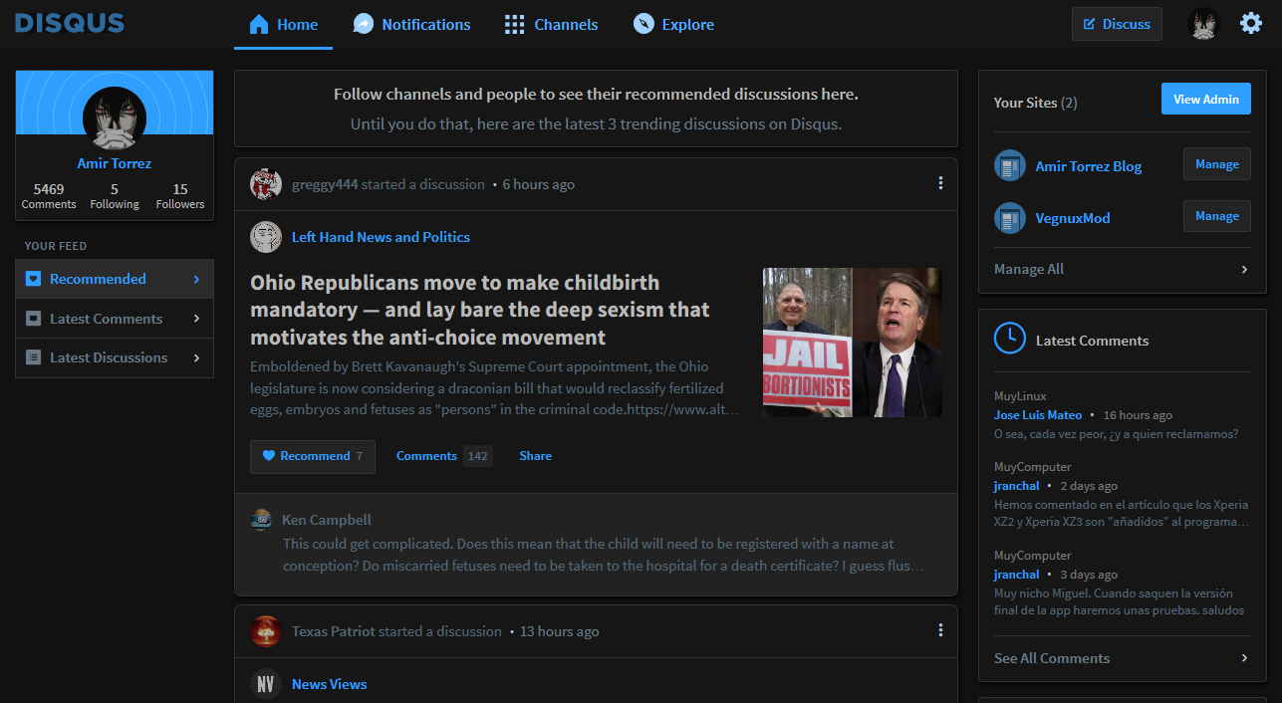Open VegnuxMod site link
This screenshot has height=703, width=1282.
[x=1072, y=218]
